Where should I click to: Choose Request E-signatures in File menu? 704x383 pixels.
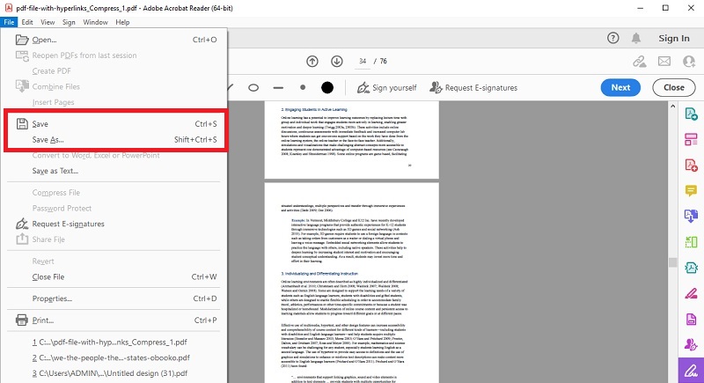pos(114,224)
